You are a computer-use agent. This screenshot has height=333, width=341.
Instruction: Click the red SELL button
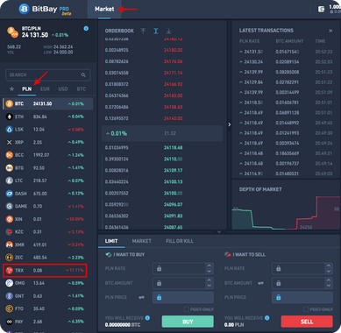307,322
